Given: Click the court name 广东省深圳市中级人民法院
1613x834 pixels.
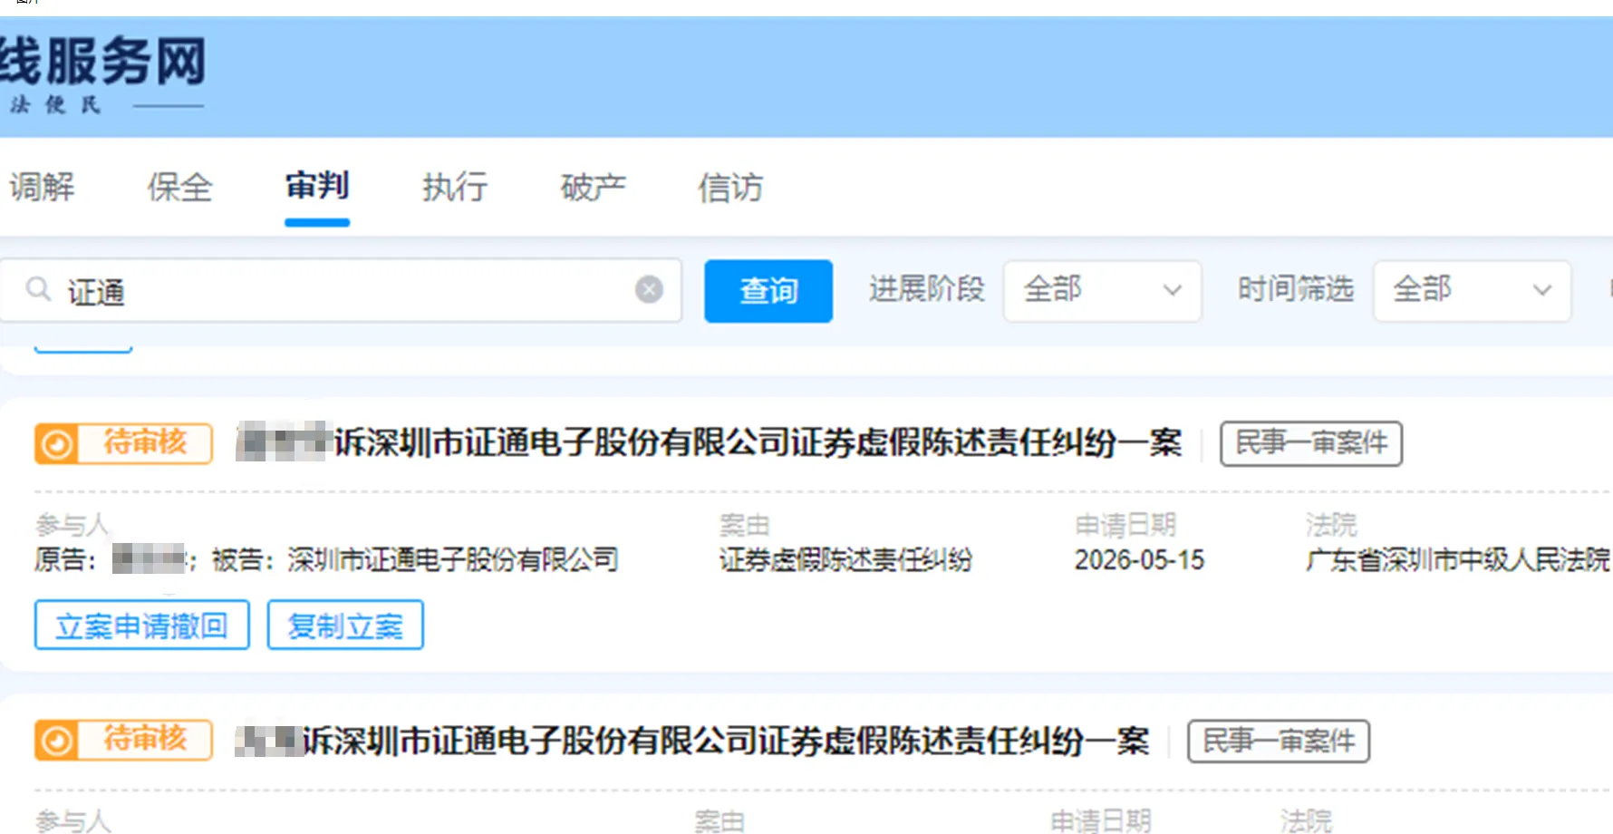Looking at the screenshot, I should 1457,560.
